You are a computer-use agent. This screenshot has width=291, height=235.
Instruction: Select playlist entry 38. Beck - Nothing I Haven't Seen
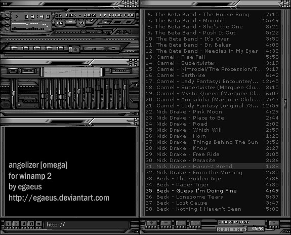(x=213, y=209)
